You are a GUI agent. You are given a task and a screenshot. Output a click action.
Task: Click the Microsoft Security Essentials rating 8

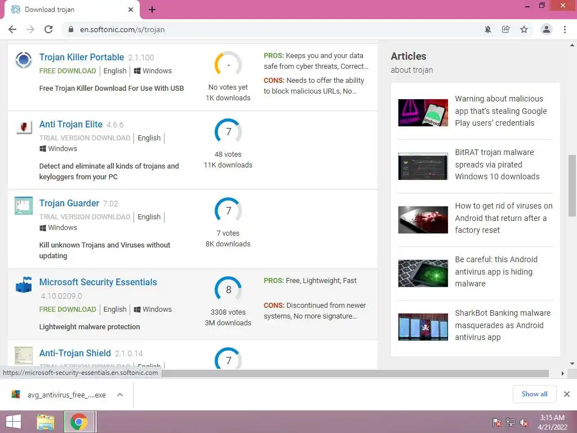[228, 289]
